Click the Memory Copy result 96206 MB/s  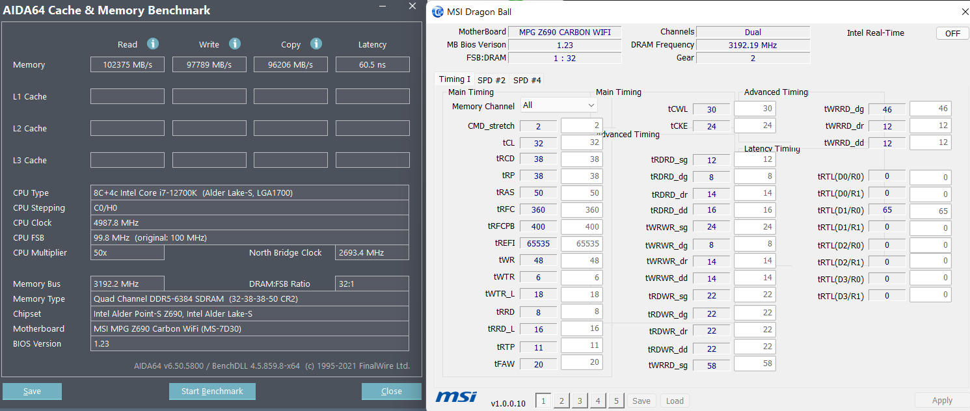pyautogui.click(x=291, y=64)
